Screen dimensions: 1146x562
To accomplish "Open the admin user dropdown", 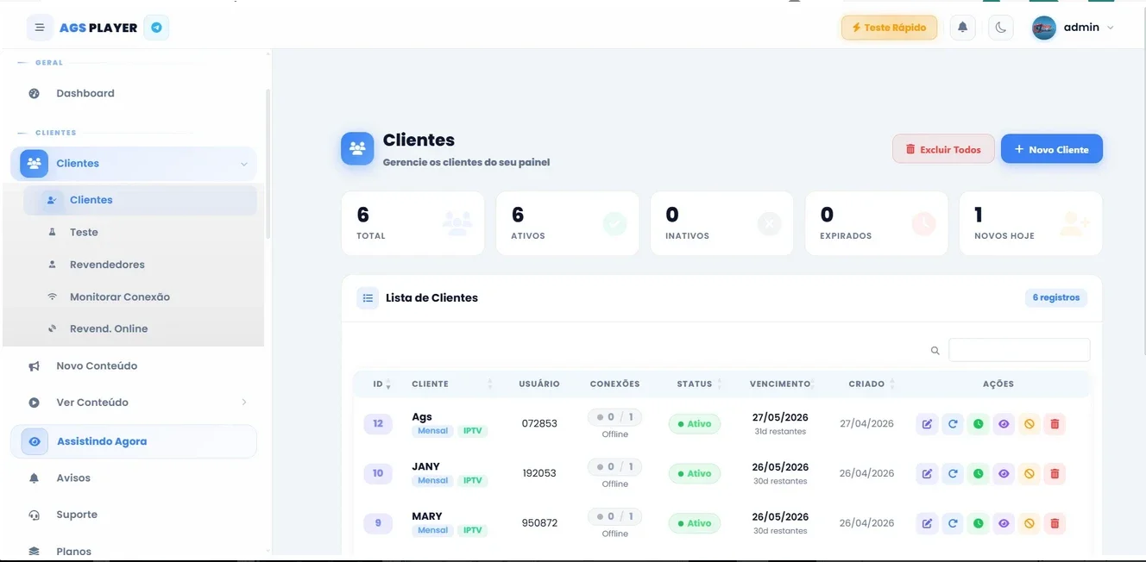I will (x=1074, y=28).
